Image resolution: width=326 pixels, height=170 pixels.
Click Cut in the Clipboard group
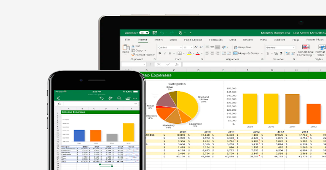pyautogui.click(x=136, y=46)
